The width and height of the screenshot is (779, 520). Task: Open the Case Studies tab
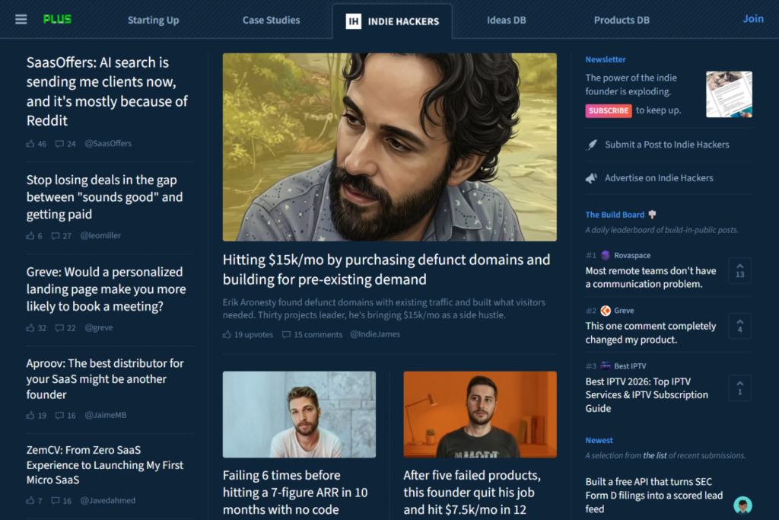click(272, 20)
